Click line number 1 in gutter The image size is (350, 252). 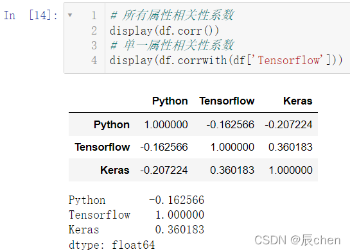pos(94,15)
